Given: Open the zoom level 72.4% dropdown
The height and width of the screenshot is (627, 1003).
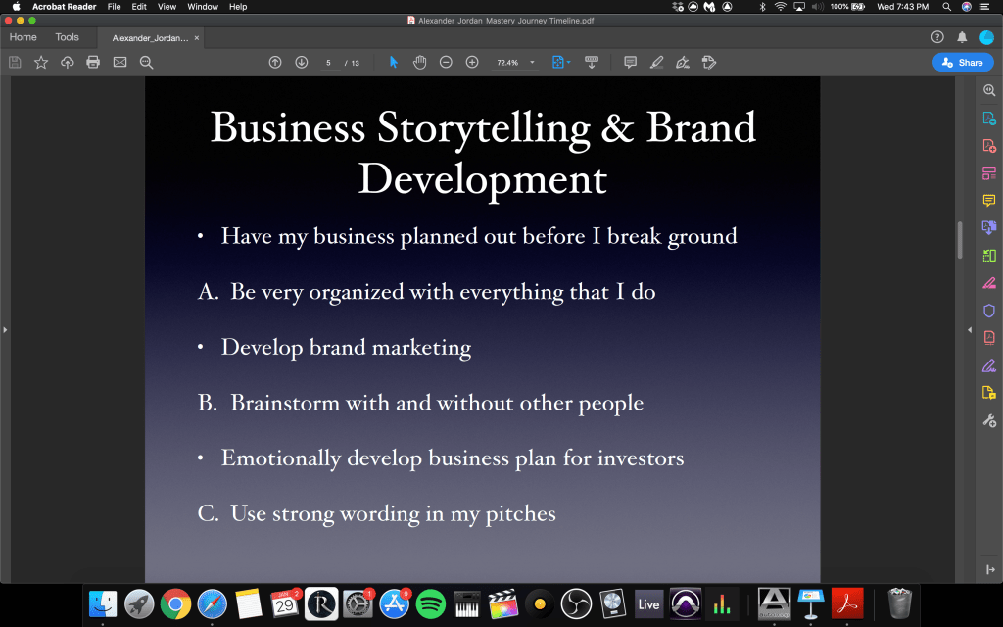Looking at the screenshot, I should [532, 63].
